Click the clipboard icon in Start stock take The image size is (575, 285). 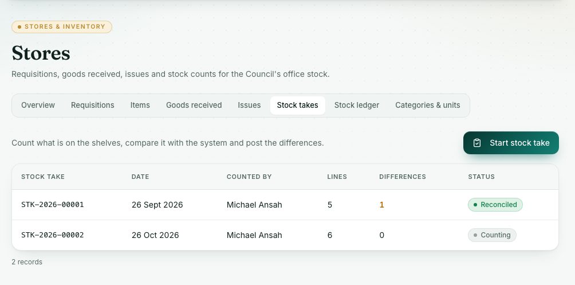click(476, 143)
